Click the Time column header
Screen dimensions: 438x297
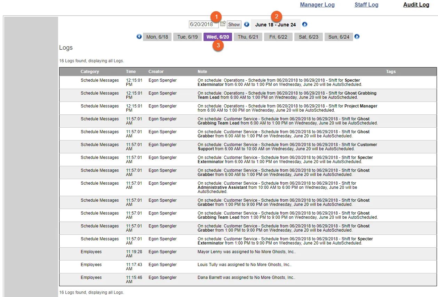click(131, 72)
